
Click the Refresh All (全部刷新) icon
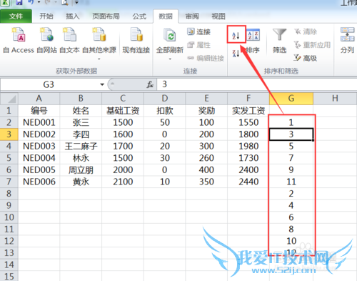tap(170, 35)
